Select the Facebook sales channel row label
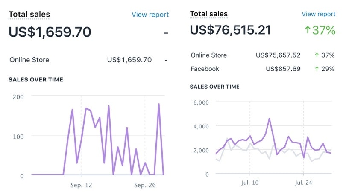 point(205,69)
